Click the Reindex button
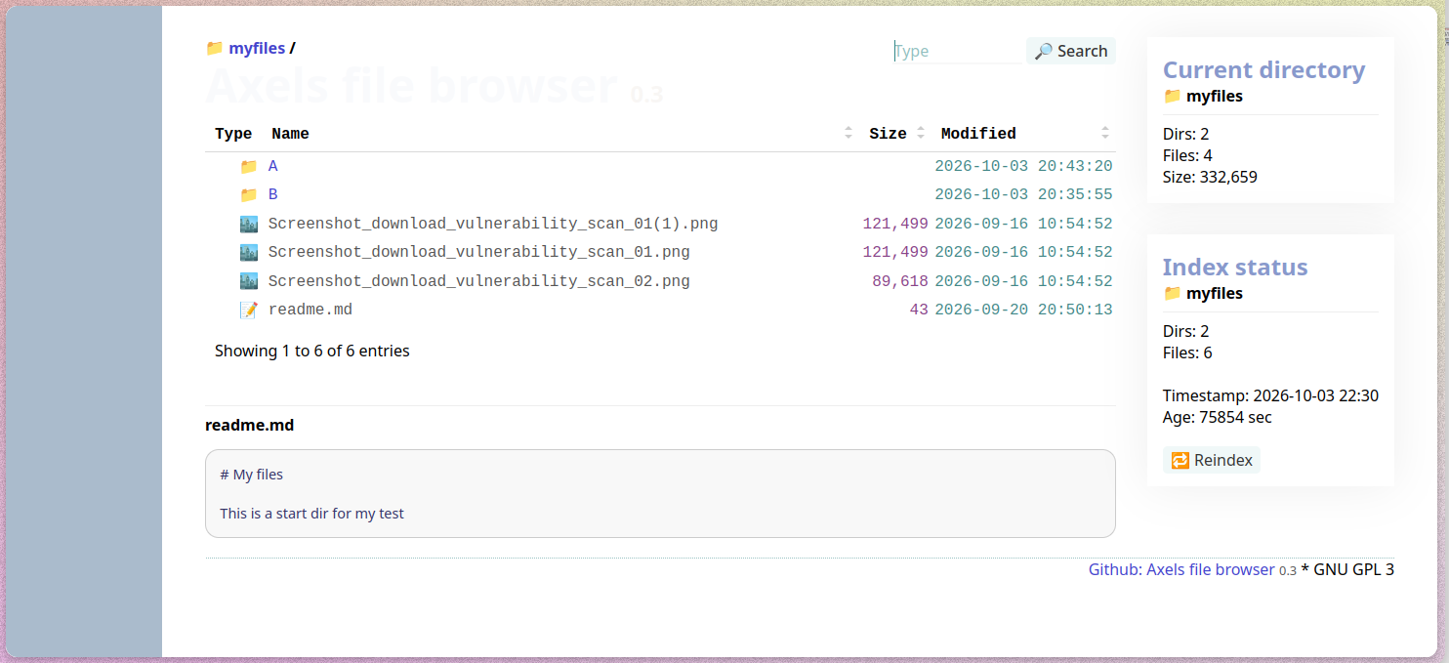This screenshot has width=1449, height=663. [1212, 460]
